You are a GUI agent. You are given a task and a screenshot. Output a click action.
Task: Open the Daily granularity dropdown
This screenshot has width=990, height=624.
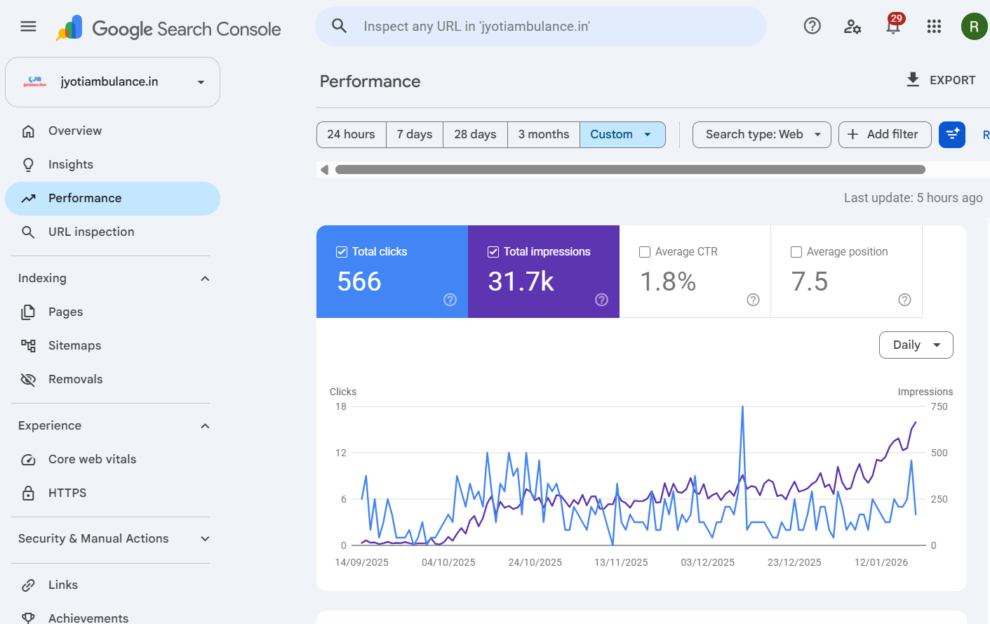click(x=916, y=345)
